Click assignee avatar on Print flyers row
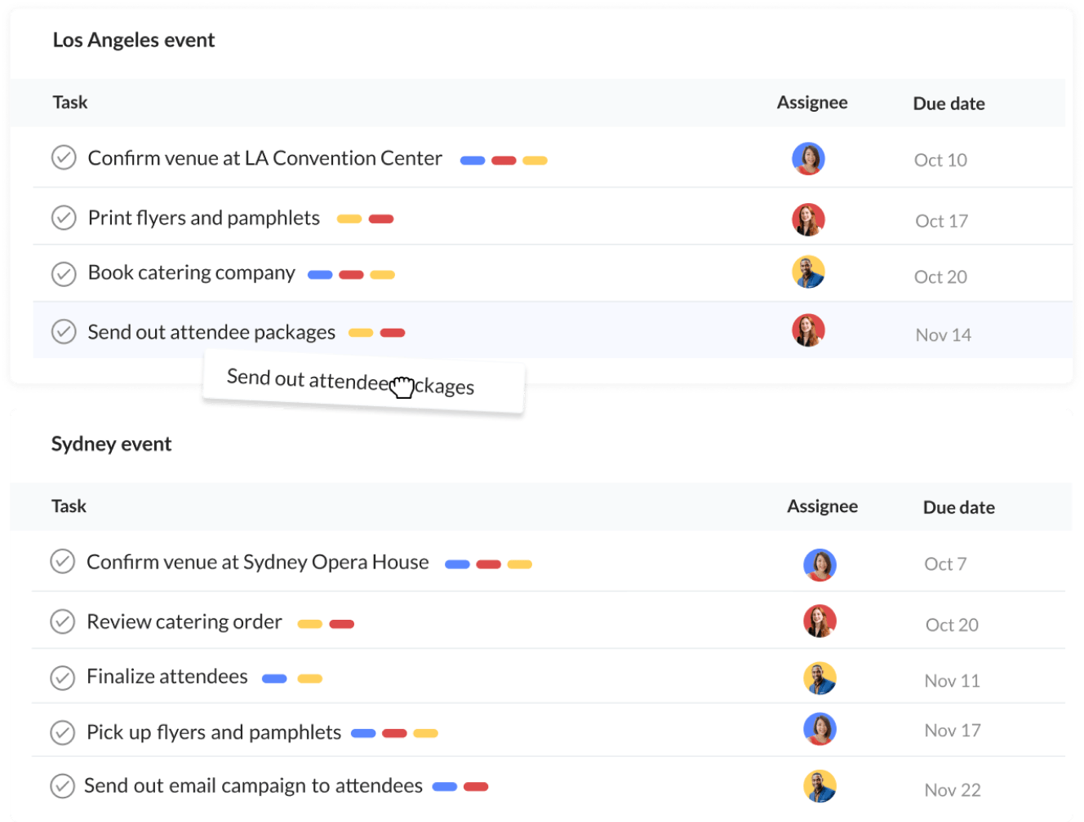 click(808, 219)
